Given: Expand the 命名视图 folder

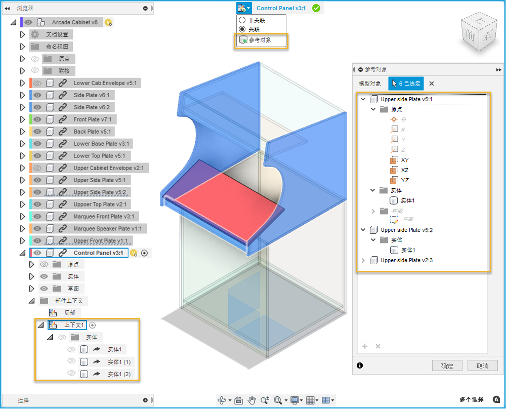Looking at the screenshot, I should (22, 47).
